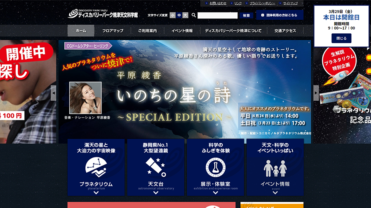Expand the イベント情報 card chevron
The width and height of the screenshot is (371, 208).
tap(275, 193)
